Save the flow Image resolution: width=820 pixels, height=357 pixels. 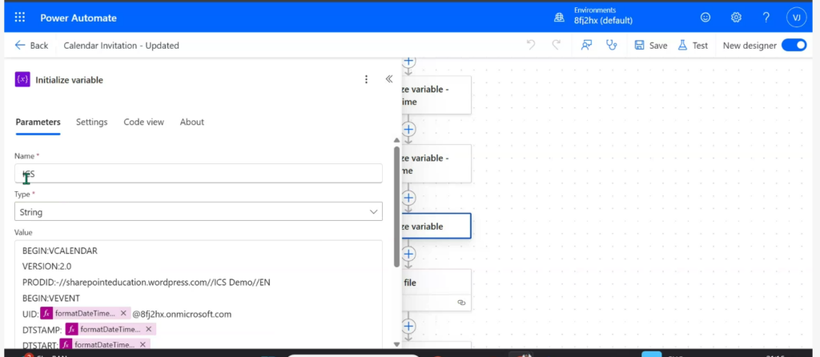pyautogui.click(x=650, y=46)
